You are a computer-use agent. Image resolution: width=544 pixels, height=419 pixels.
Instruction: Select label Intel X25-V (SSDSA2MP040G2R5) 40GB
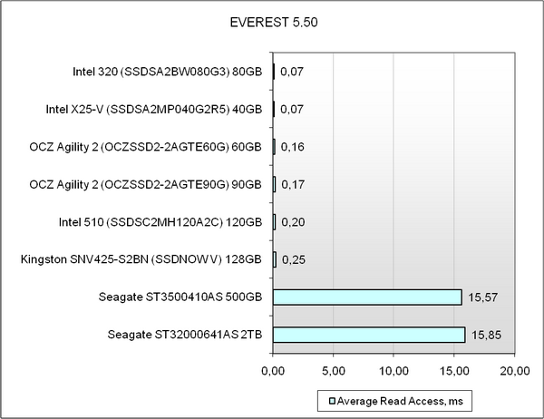click(154, 110)
